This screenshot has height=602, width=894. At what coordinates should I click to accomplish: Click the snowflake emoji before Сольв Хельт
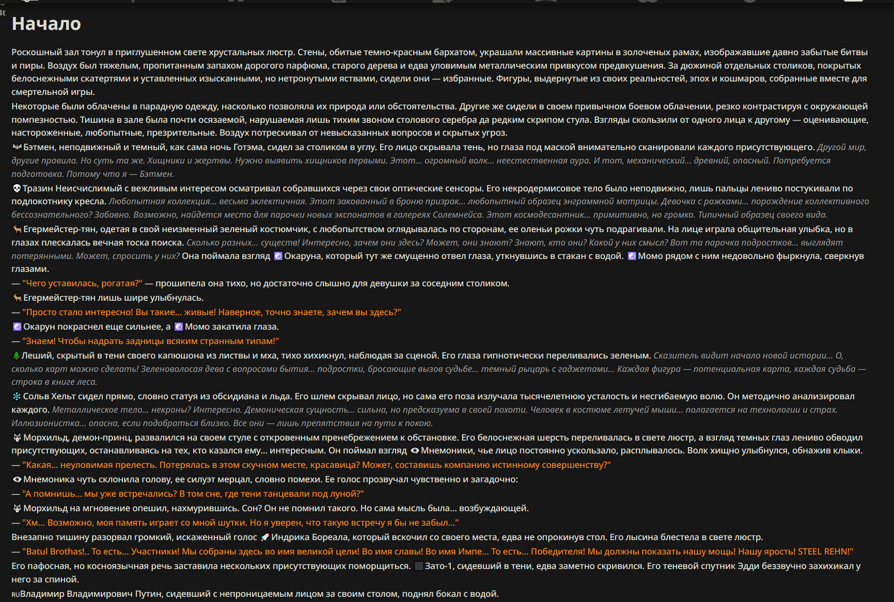point(17,396)
